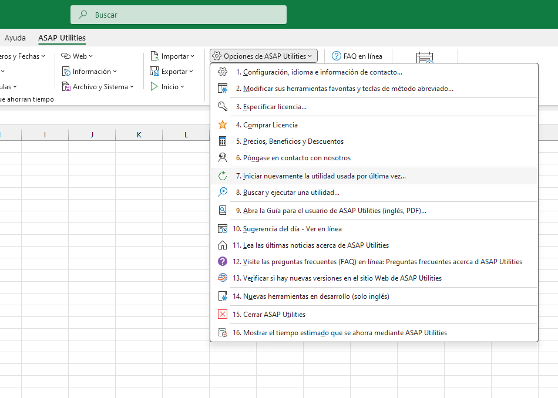Click the search-and-run magnifier icon on item 8
The height and width of the screenshot is (398, 558).
223,192
